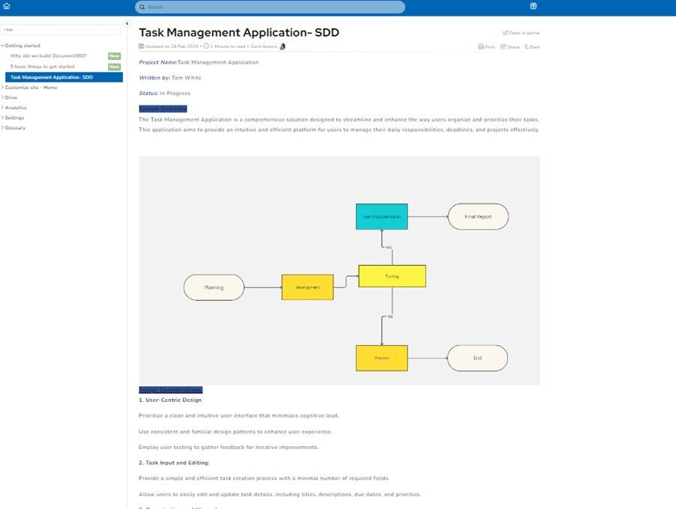Select '5 basic things to get started'
This screenshot has height=509, width=676.
point(42,67)
